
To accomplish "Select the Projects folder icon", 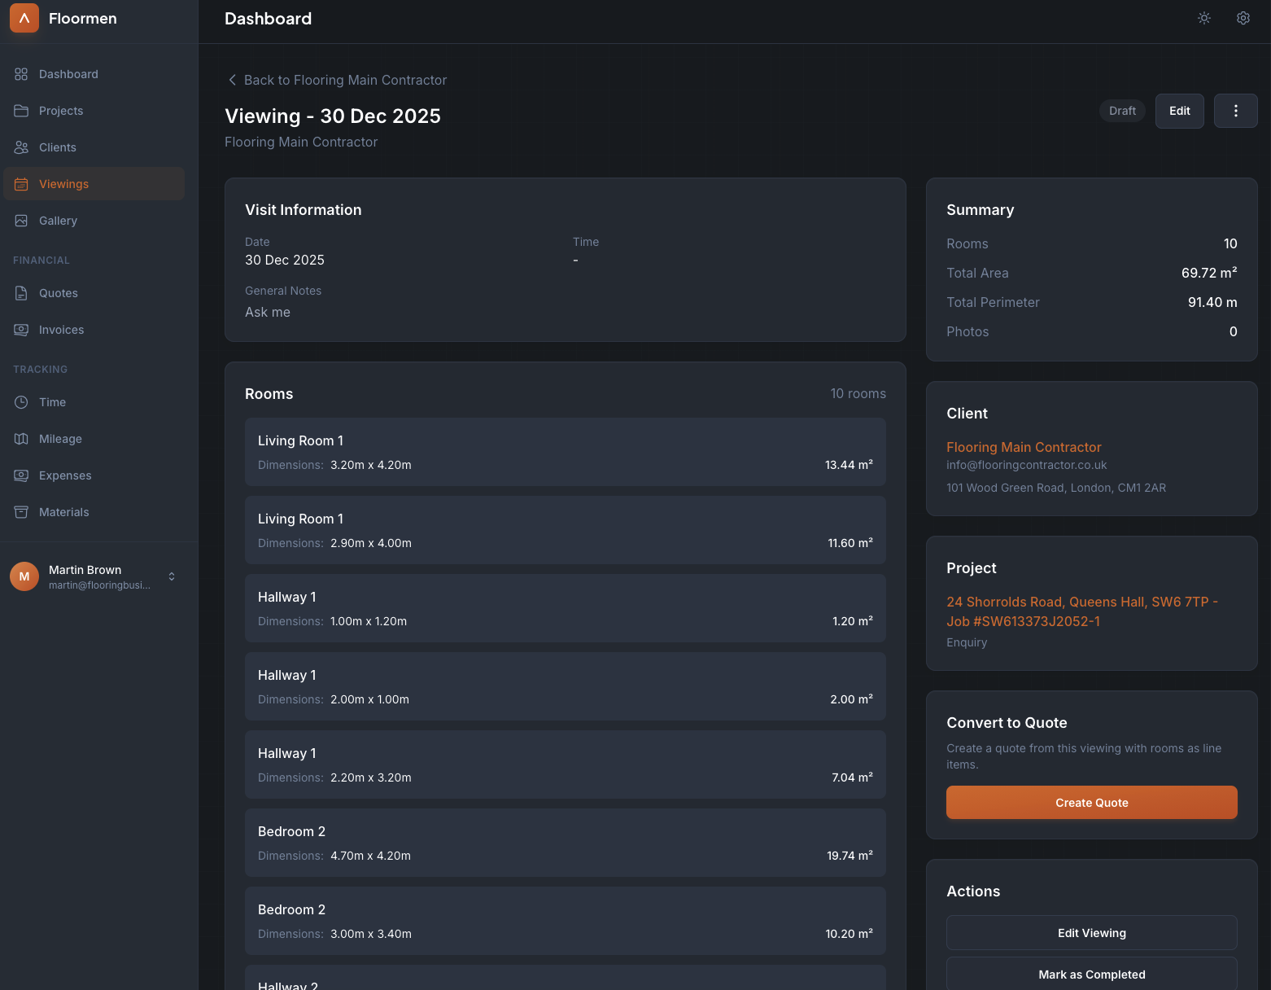I will point(22,110).
